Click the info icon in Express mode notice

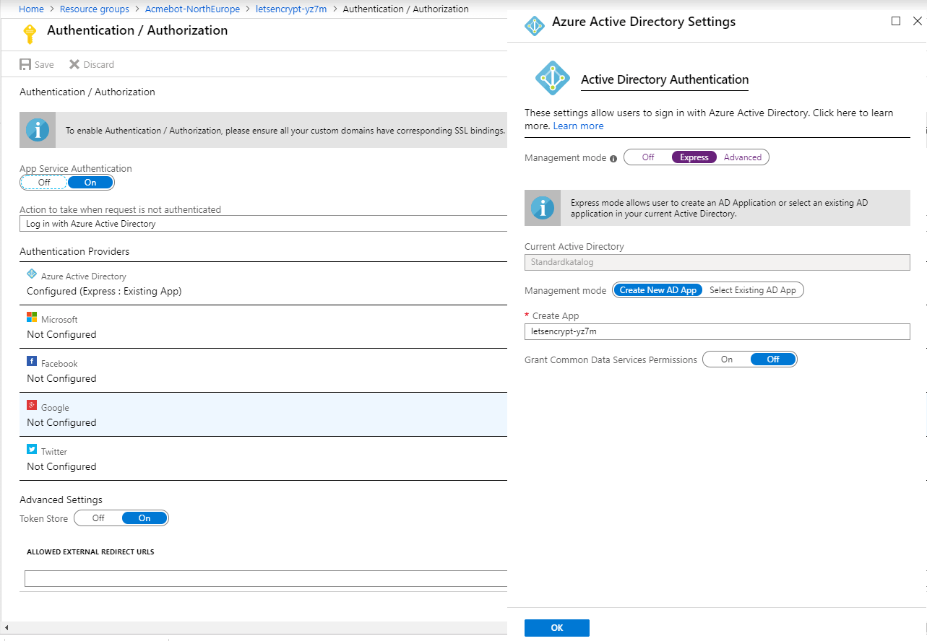(x=543, y=208)
